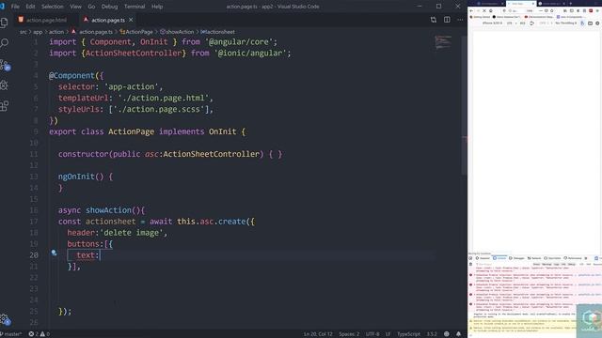602x338 pixels.
Task: Select TypeScript language mode
Action: (408, 334)
